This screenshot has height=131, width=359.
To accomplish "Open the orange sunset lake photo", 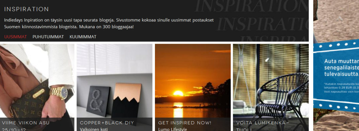I will pos(193,81).
